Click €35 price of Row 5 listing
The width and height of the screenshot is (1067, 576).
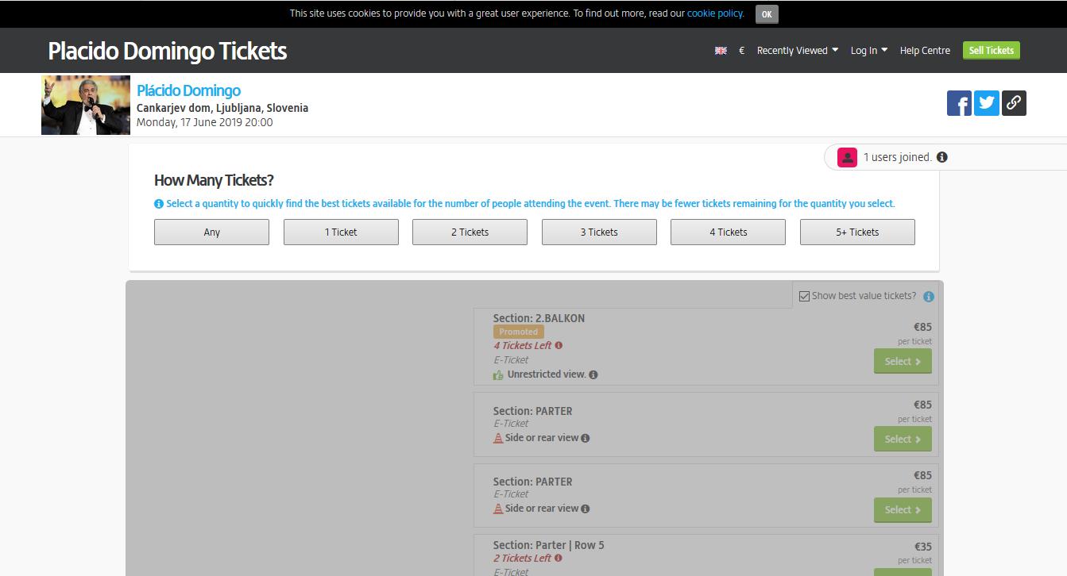coord(923,547)
